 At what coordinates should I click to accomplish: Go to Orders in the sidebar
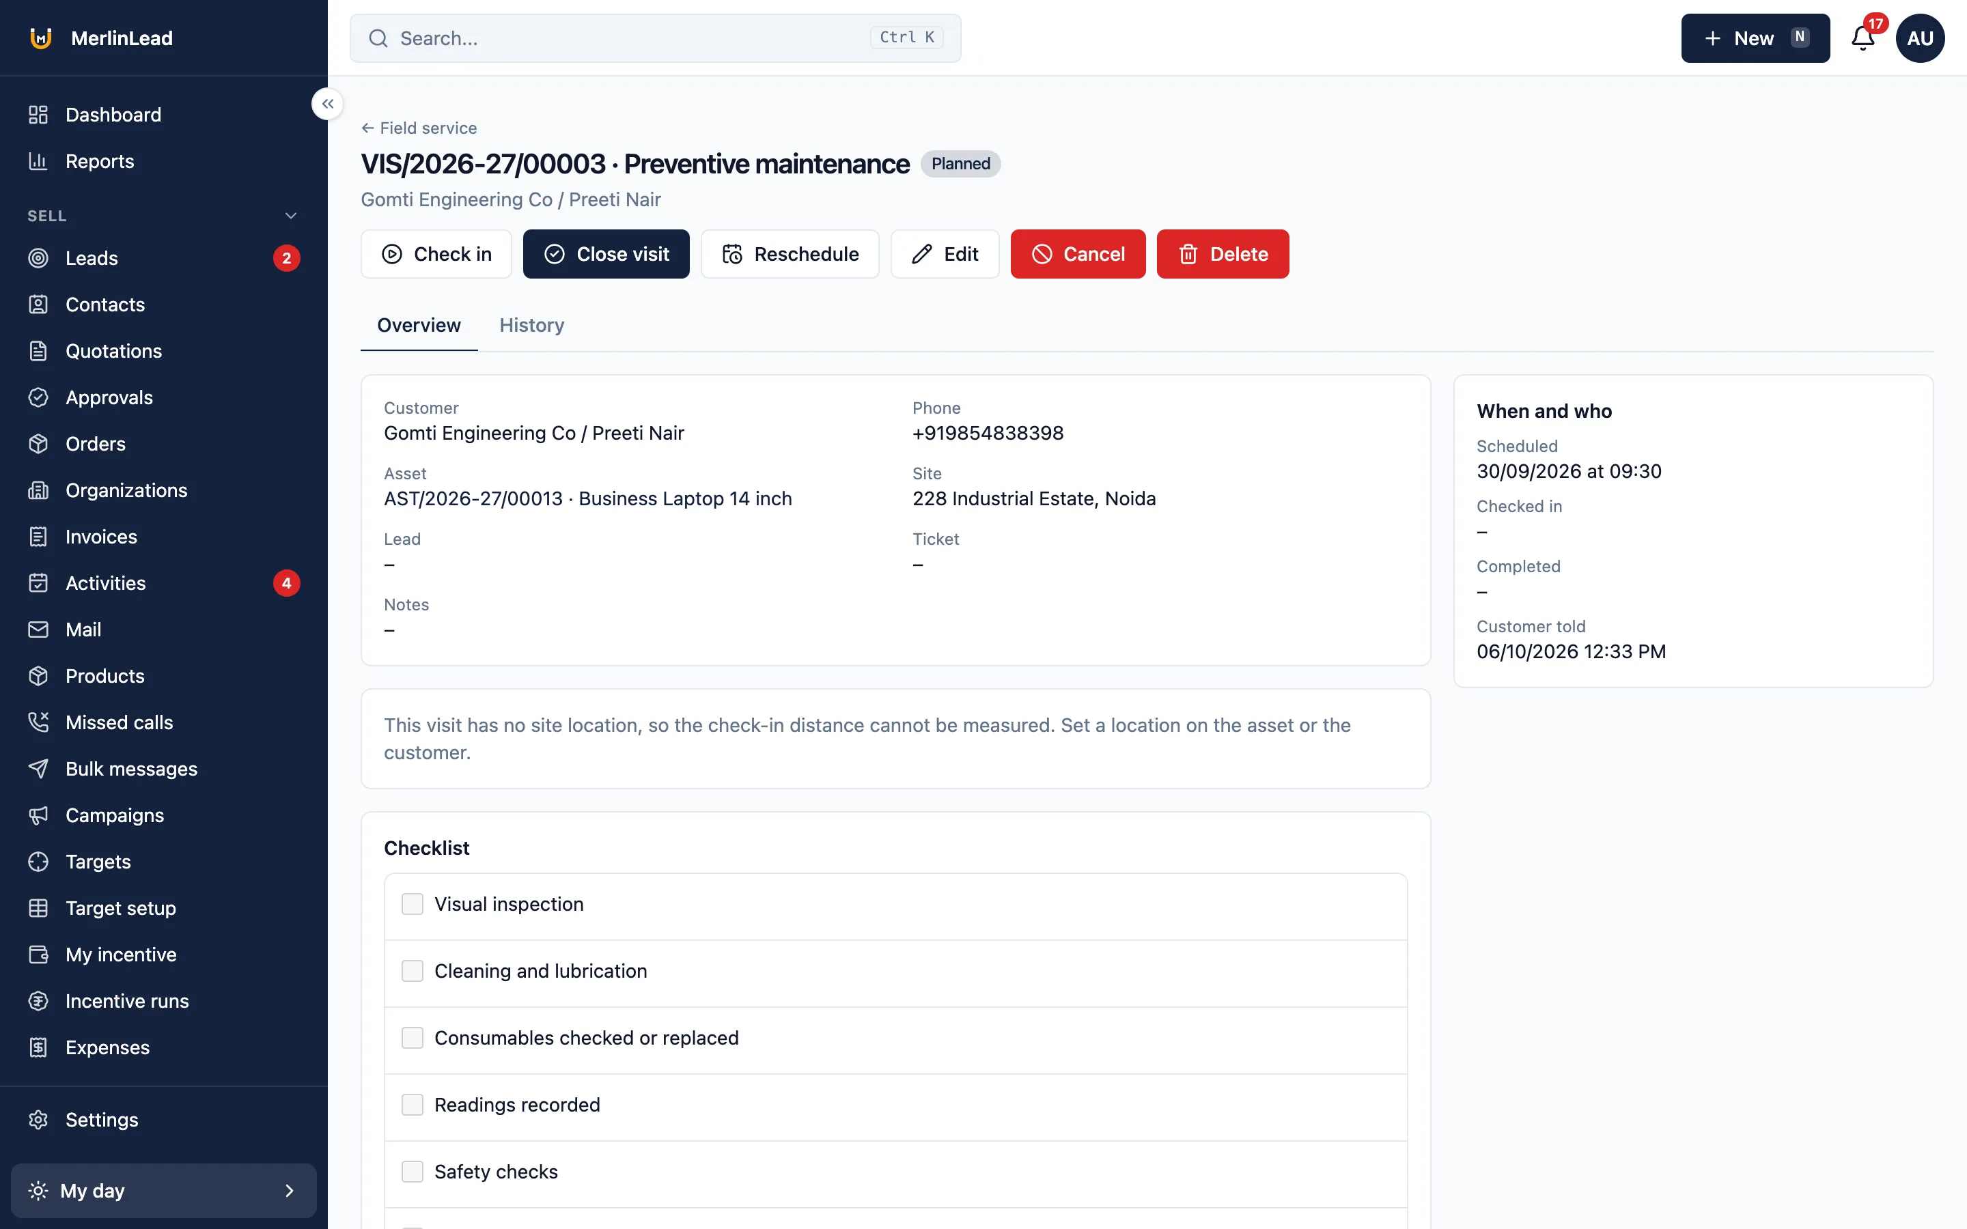[163, 443]
